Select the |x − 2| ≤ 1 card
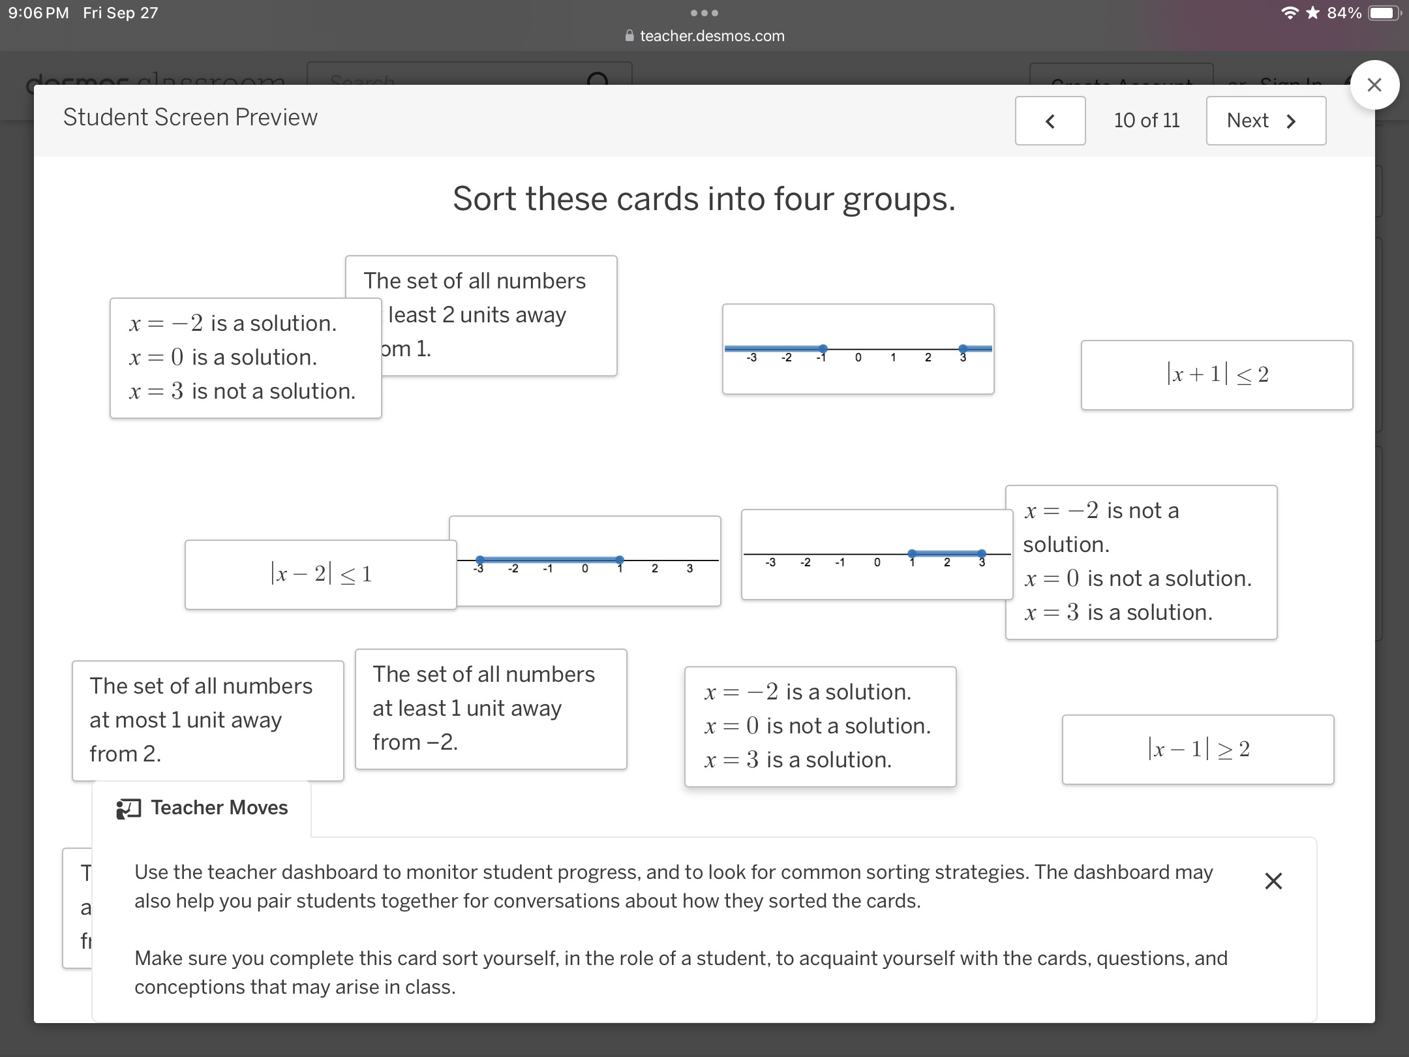Viewport: 1409px width, 1057px height. click(x=320, y=575)
